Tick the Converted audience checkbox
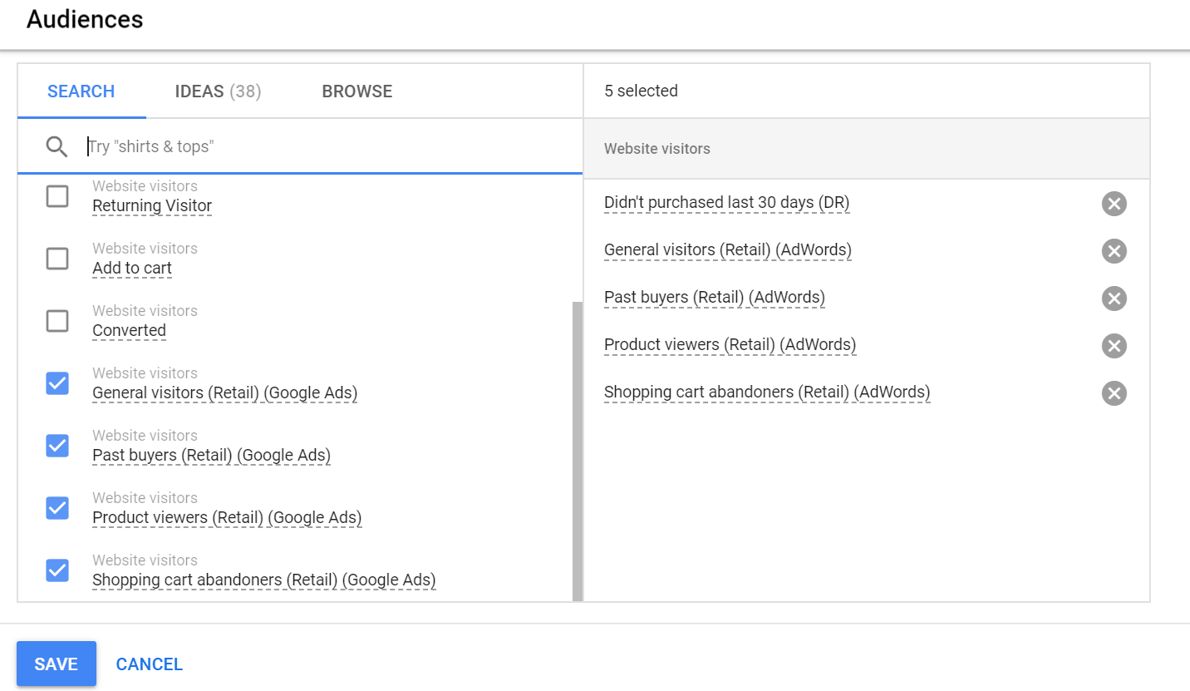Image resolution: width=1190 pixels, height=691 pixels. [x=57, y=322]
